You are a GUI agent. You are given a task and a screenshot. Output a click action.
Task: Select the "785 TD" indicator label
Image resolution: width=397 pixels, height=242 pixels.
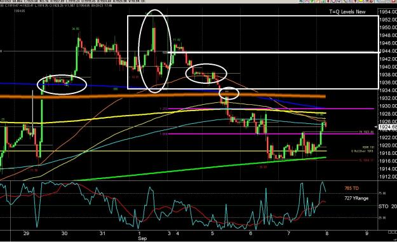352,189
